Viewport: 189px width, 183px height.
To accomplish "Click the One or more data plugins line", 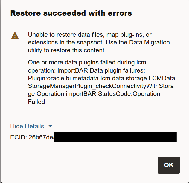I will point(87,63).
